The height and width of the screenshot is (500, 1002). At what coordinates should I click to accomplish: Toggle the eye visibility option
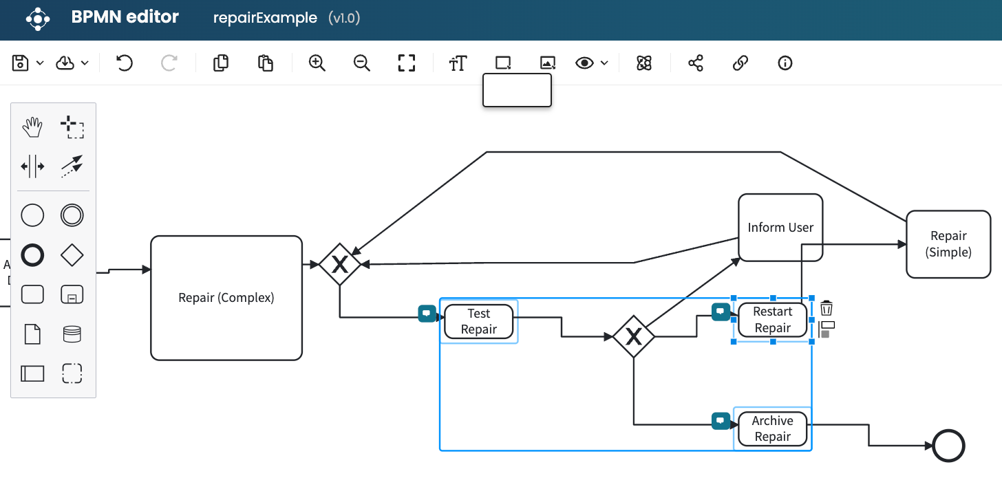click(x=584, y=63)
